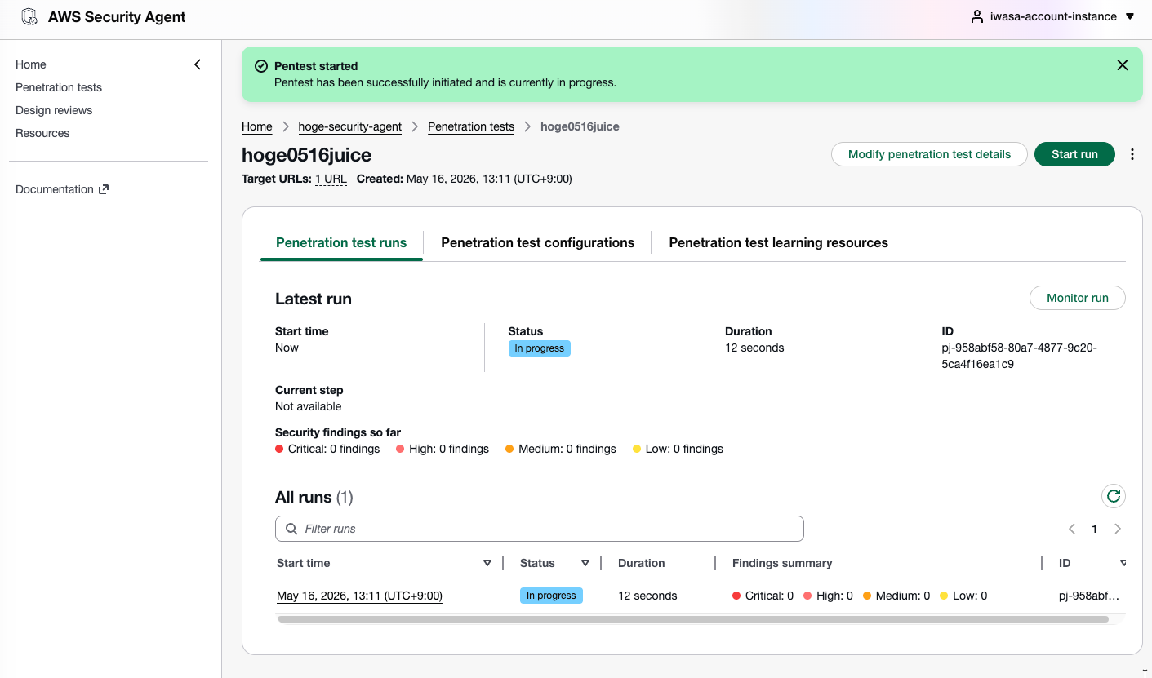
Task: Click the Now start time value
Action: tap(287, 348)
